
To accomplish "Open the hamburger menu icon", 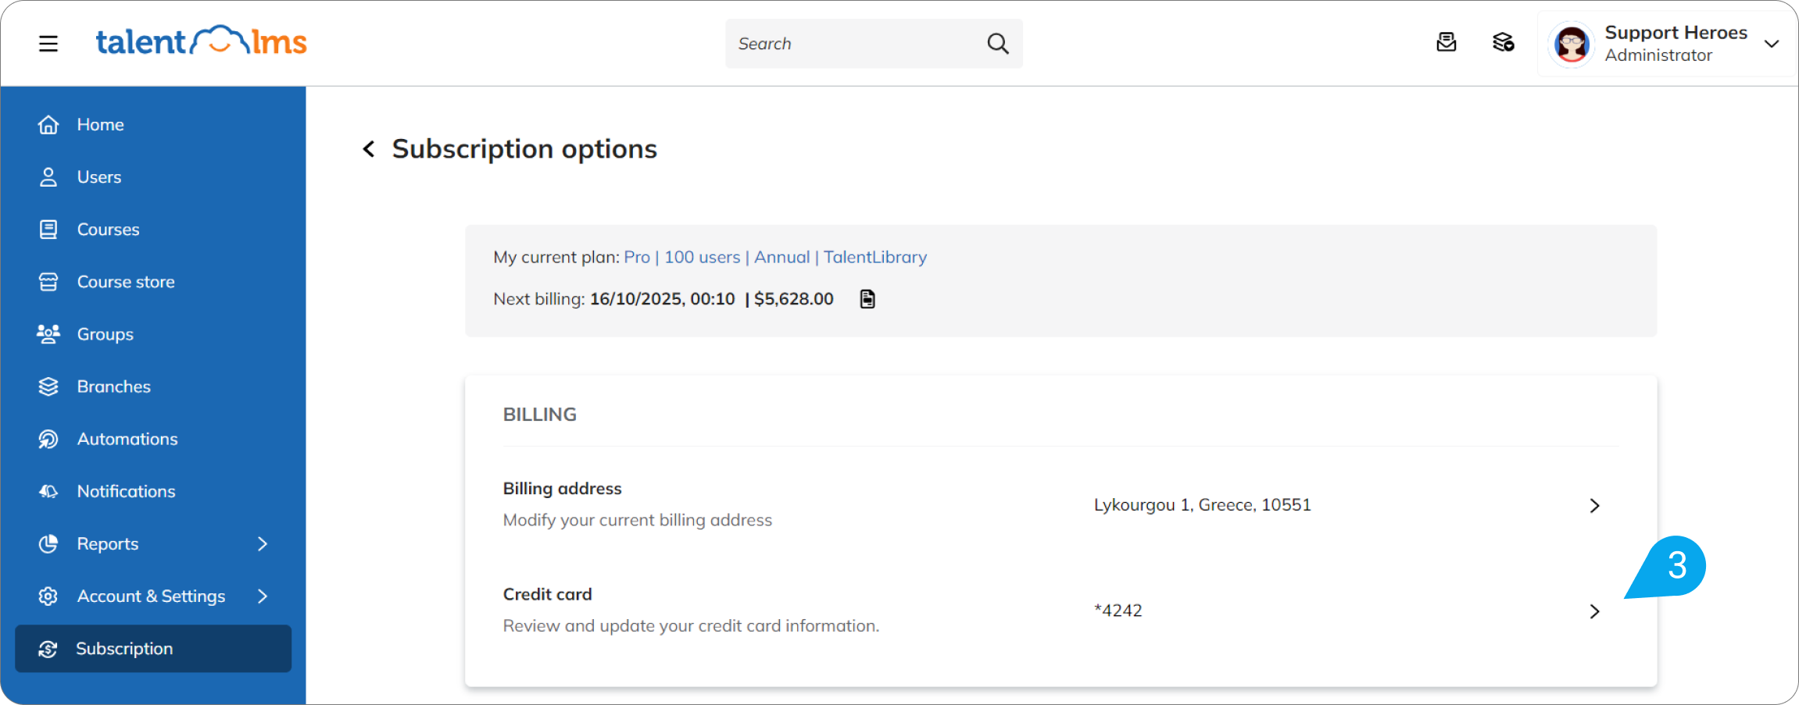I will pos(48,44).
